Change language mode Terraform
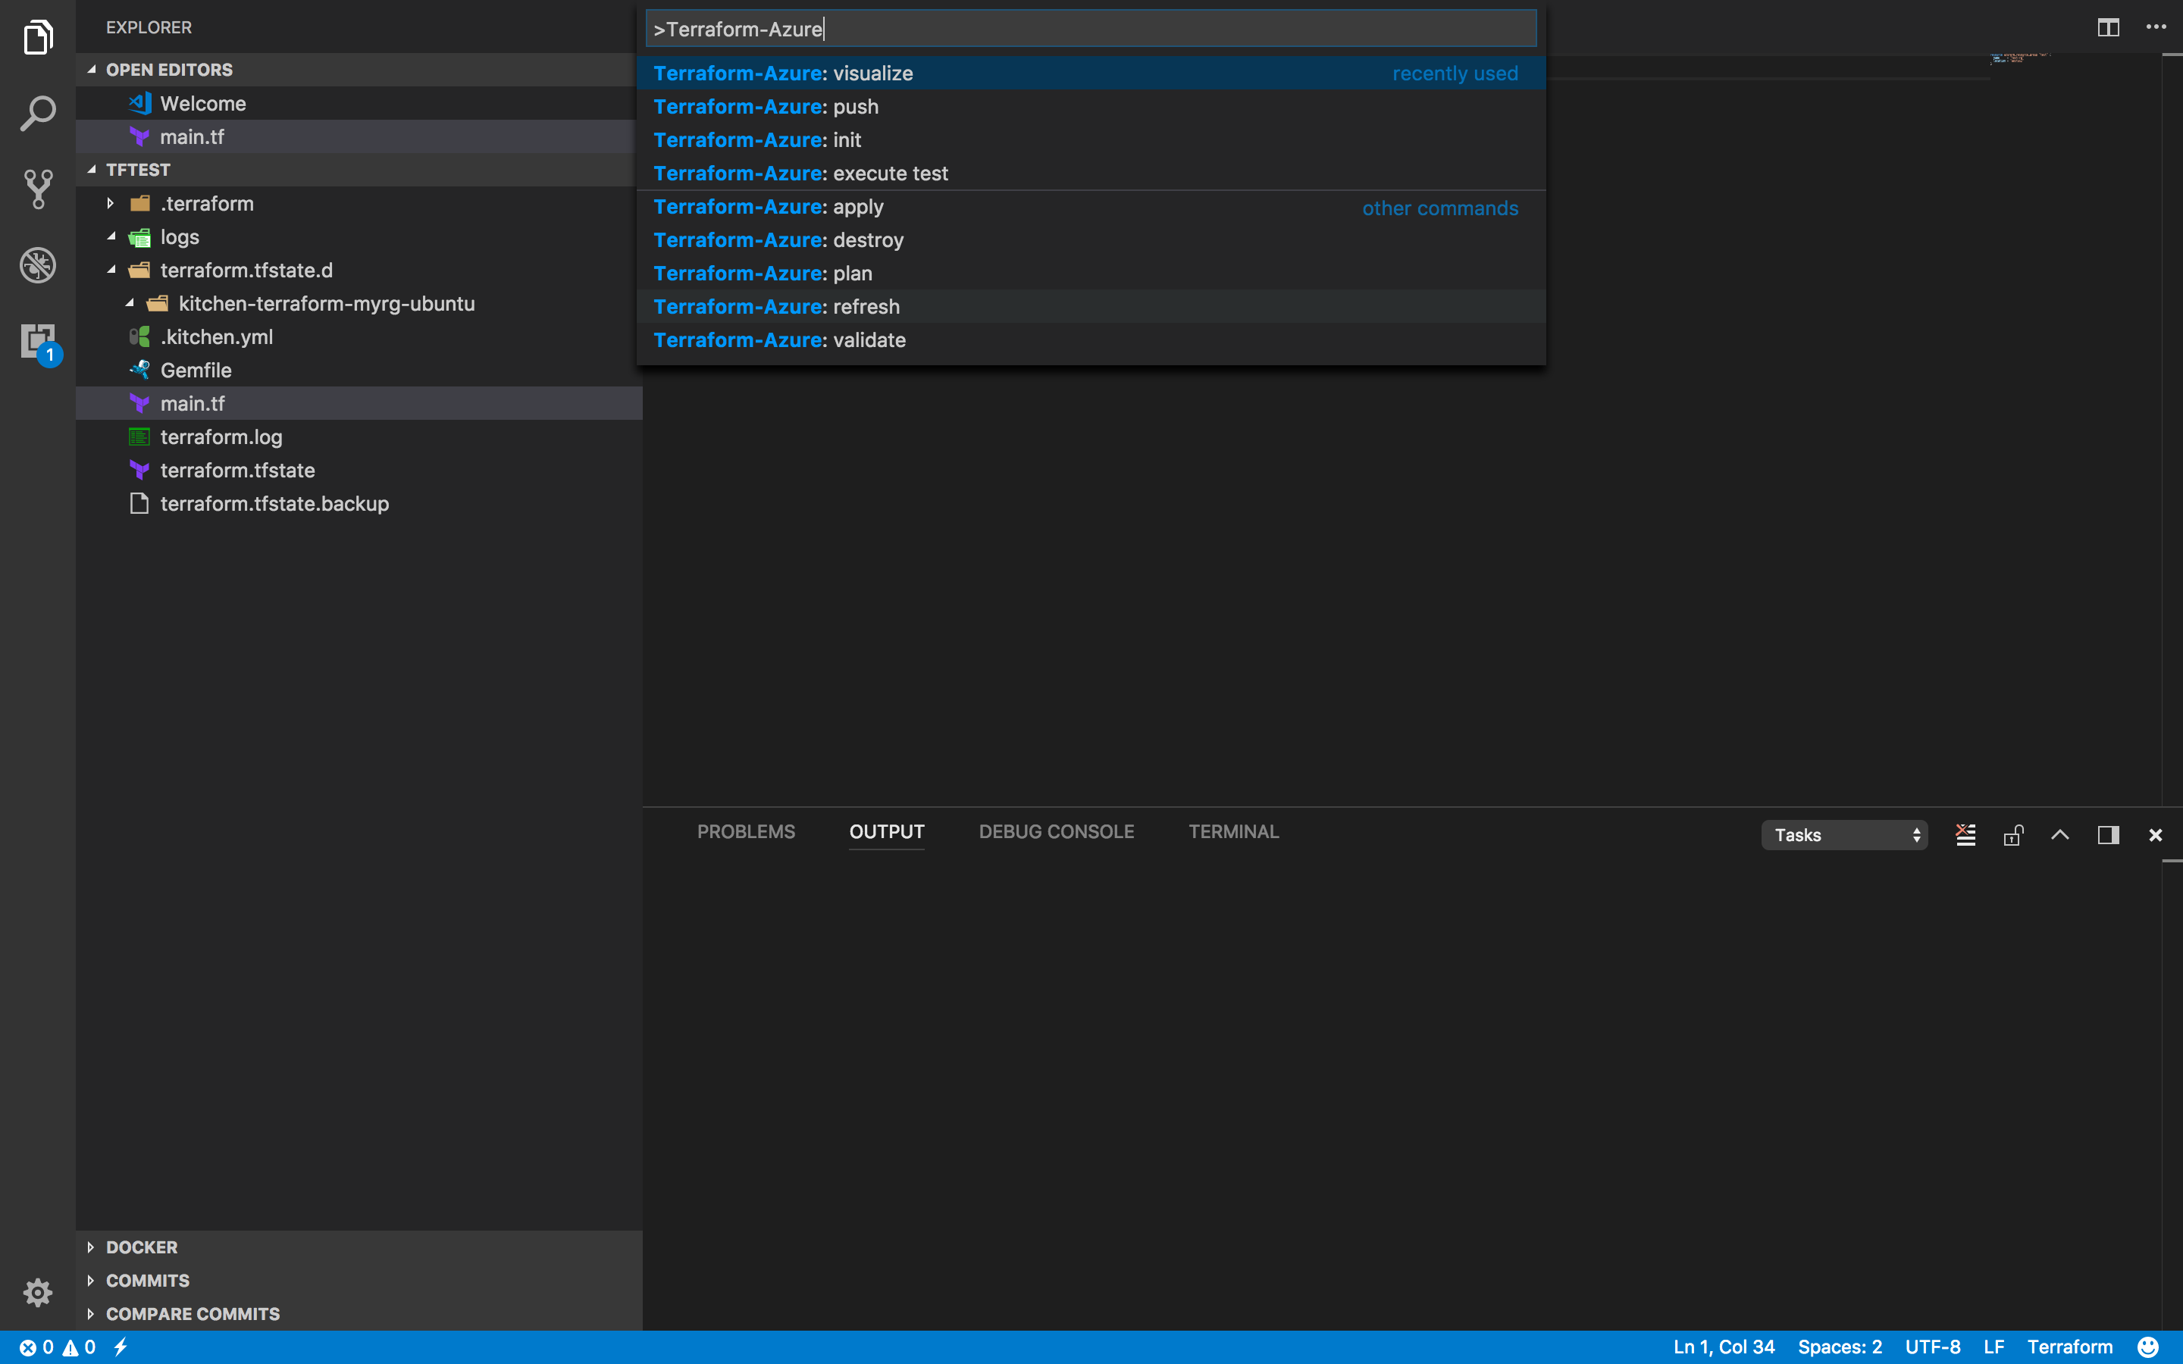The height and width of the screenshot is (1364, 2183). pyautogui.click(x=2069, y=1347)
